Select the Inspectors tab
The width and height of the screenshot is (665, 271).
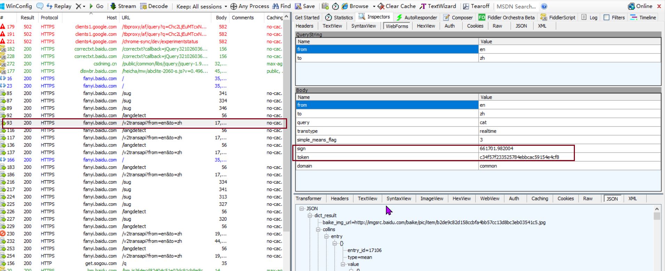point(374,17)
